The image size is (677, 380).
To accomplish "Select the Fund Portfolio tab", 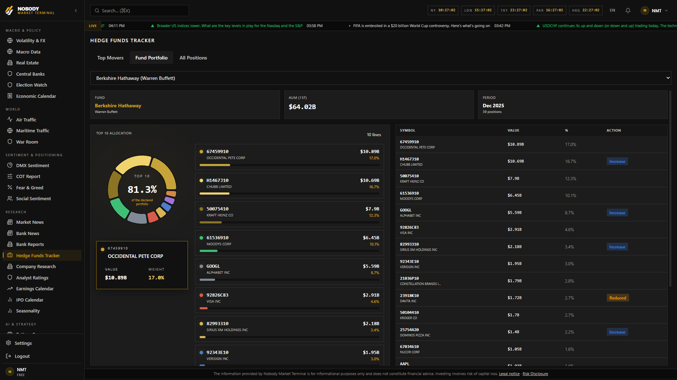I will (152, 58).
